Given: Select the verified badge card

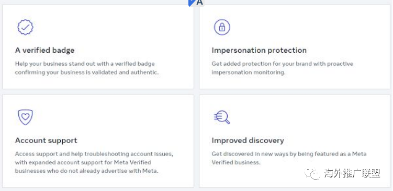Looking at the screenshot, I should (x=98, y=46).
